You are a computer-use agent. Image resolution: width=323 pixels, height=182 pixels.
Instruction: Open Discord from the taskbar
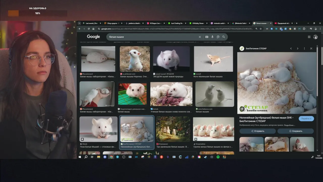pos(105,157)
